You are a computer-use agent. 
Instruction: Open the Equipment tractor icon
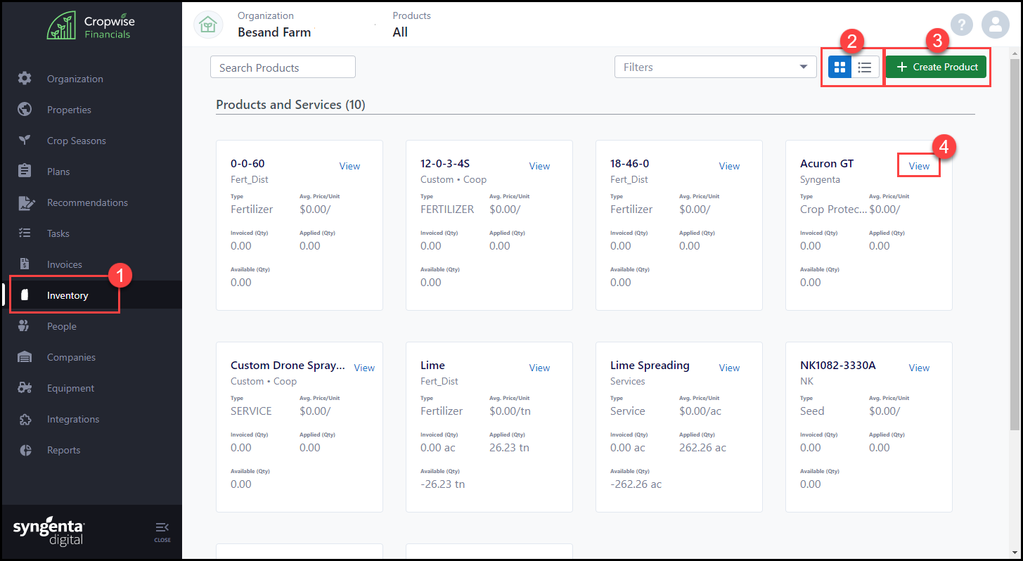click(25, 388)
